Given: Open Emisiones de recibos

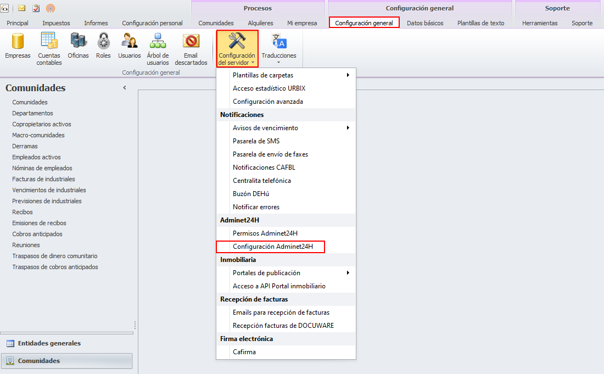Looking at the screenshot, I should pyautogui.click(x=39, y=223).
